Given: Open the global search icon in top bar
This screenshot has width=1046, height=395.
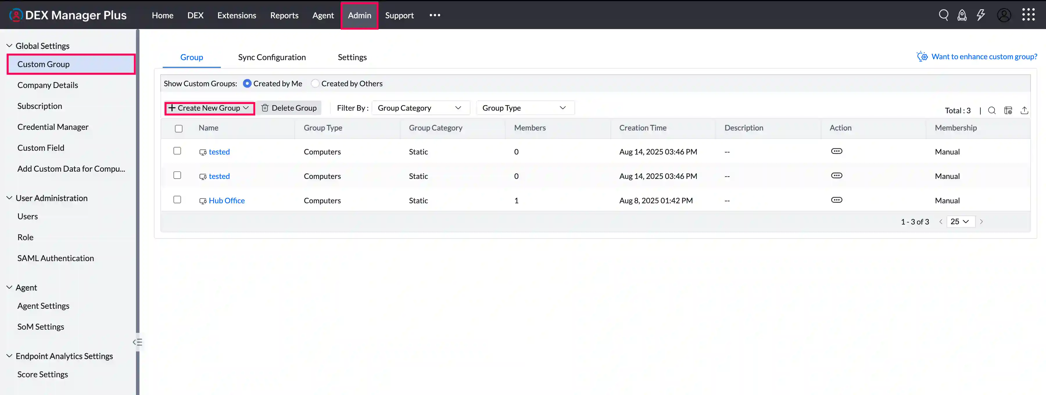Looking at the screenshot, I should [x=944, y=15].
